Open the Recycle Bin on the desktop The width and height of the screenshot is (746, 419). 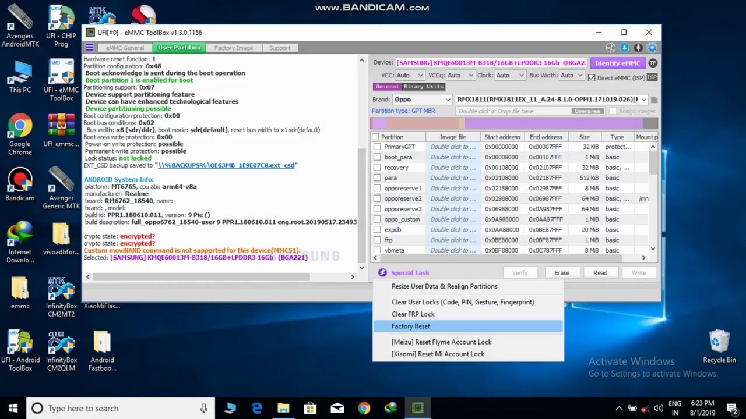click(x=719, y=347)
